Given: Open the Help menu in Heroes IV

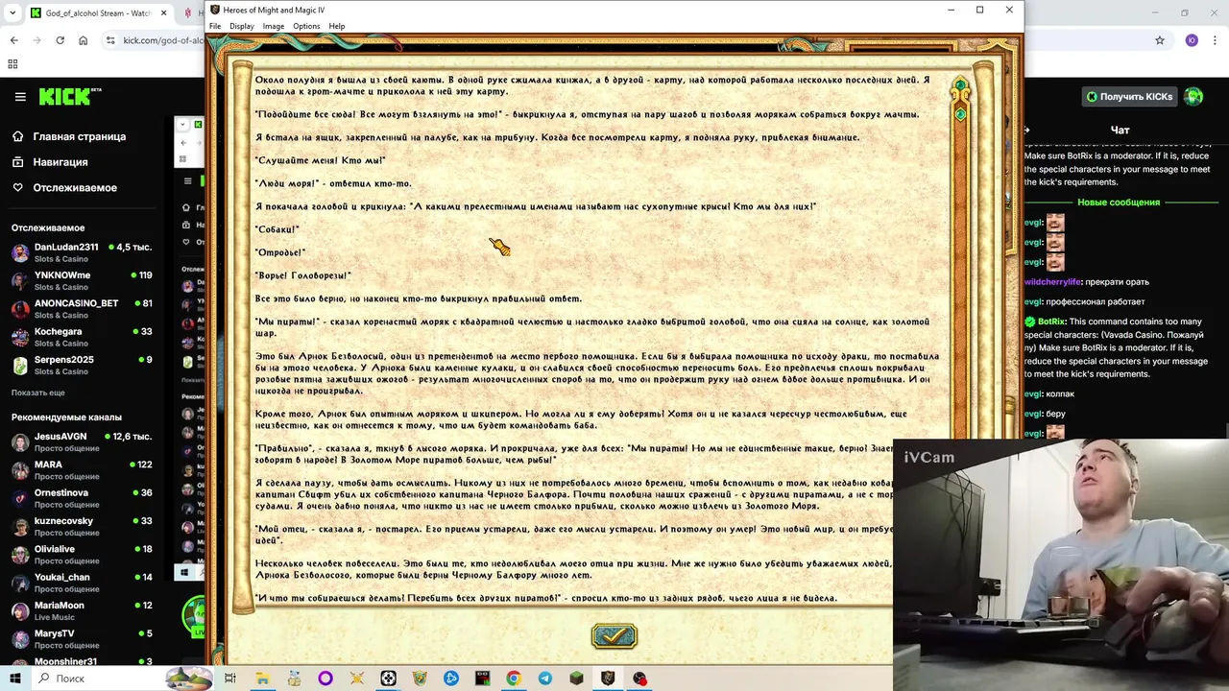Looking at the screenshot, I should point(337,26).
